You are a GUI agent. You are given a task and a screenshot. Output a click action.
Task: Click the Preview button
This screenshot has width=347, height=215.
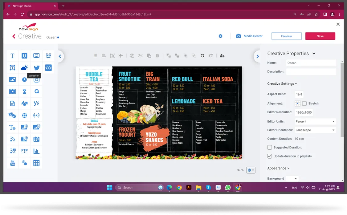286,36
